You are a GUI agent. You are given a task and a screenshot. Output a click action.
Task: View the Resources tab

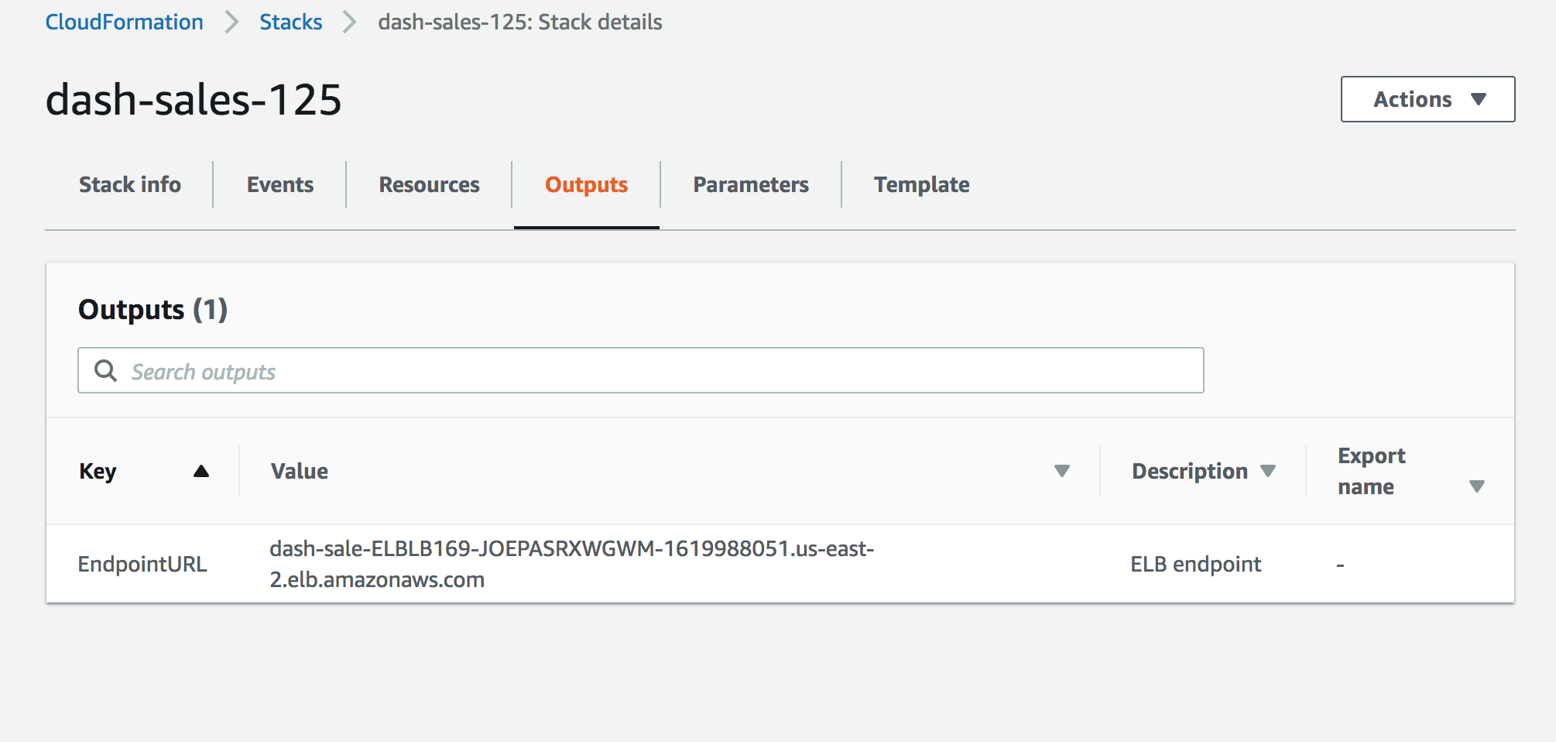pos(429,184)
